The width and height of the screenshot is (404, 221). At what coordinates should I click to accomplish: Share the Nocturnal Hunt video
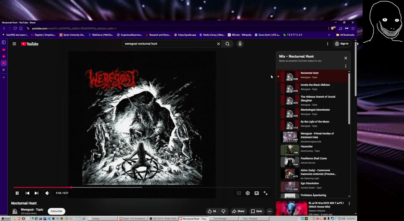click(x=238, y=211)
